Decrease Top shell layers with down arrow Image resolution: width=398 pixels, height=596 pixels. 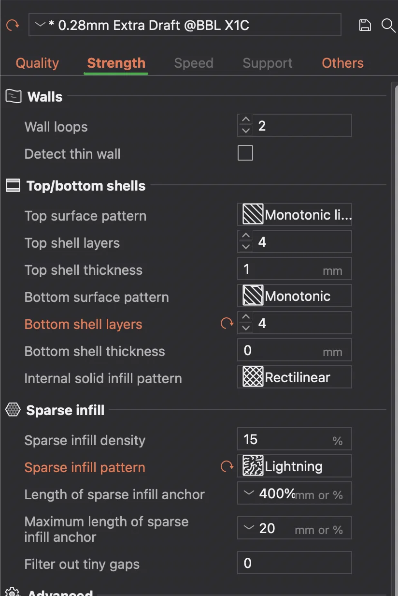(246, 247)
